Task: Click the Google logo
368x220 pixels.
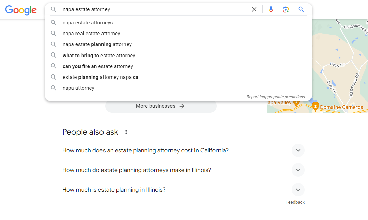Action: pyautogui.click(x=21, y=10)
